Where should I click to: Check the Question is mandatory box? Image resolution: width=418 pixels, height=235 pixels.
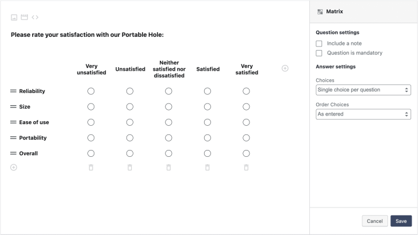pos(319,53)
